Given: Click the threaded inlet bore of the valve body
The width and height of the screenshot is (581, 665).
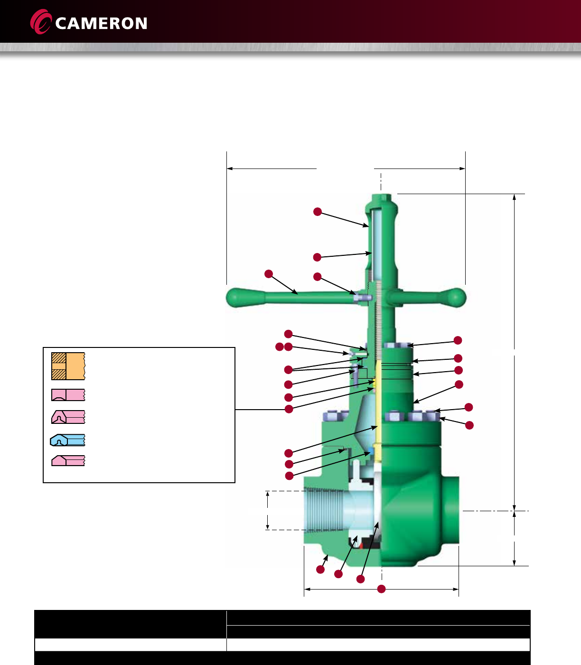Looking at the screenshot, I should tap(323, 510).
